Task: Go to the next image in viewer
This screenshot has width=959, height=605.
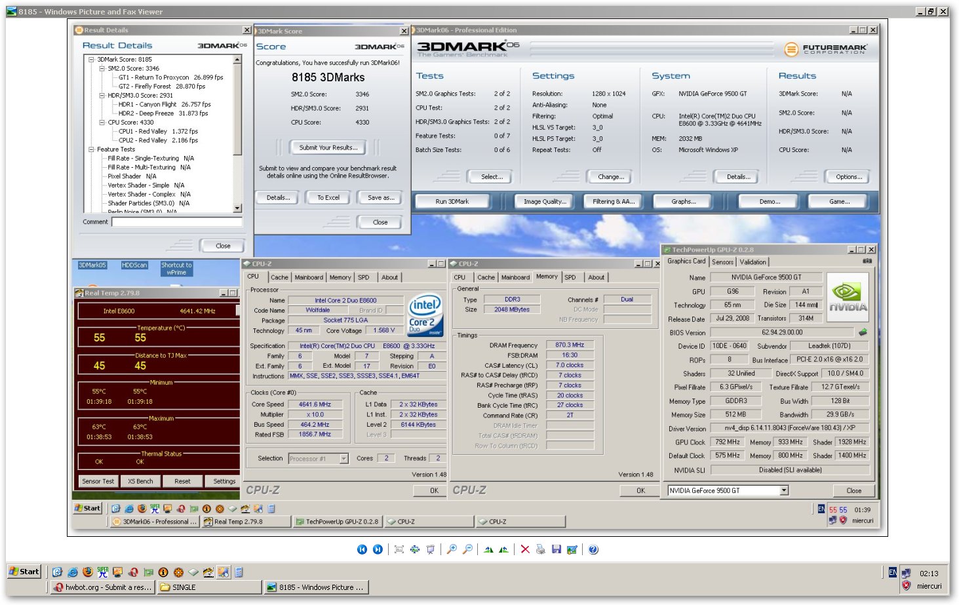Action: (378, 549)
